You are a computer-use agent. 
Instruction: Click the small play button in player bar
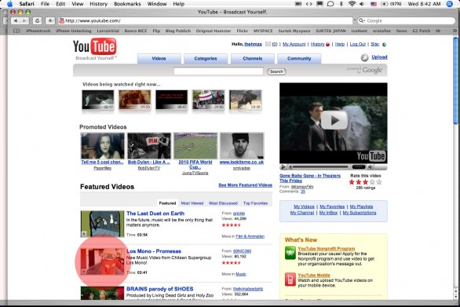pos(283,167)
